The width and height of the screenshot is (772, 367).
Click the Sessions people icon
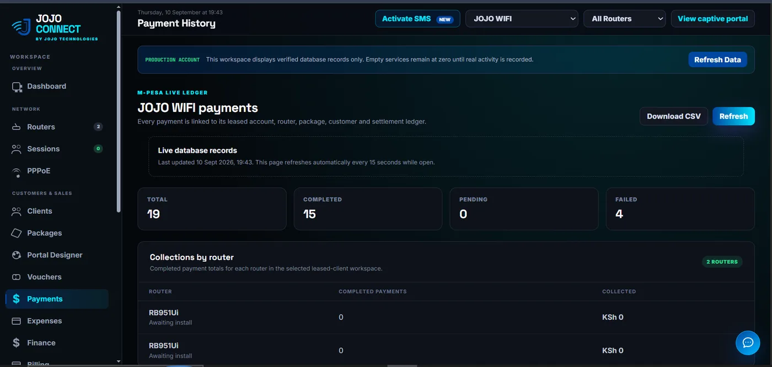[x=17, y=149]
